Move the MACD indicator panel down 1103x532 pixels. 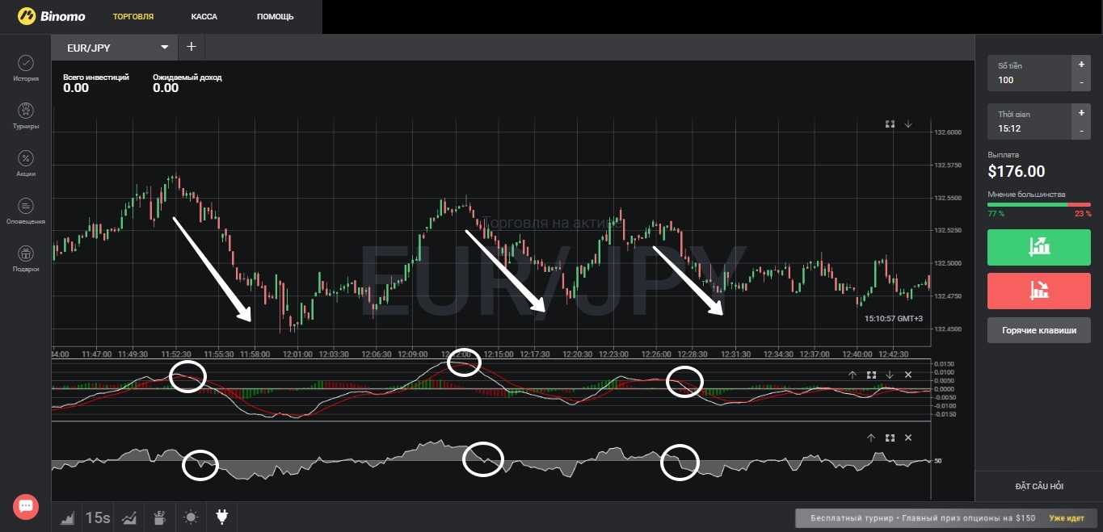coord(890,375)
